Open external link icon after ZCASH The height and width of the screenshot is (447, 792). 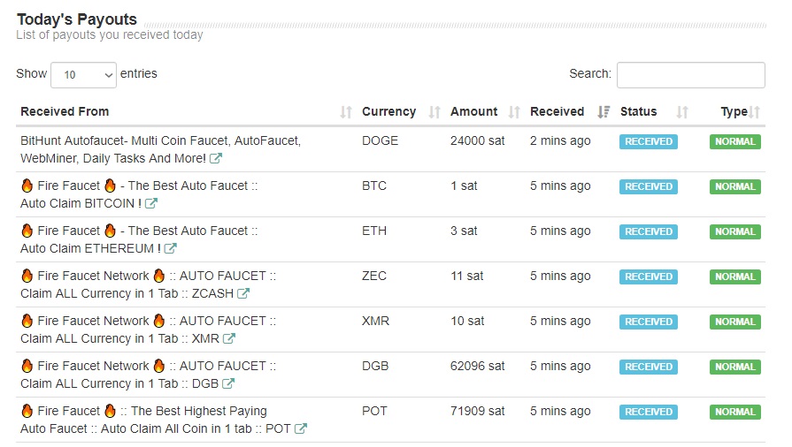coord(243,293)
